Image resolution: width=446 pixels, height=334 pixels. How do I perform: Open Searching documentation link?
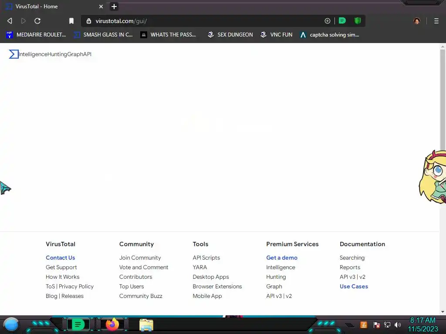[x=352, y=257]
